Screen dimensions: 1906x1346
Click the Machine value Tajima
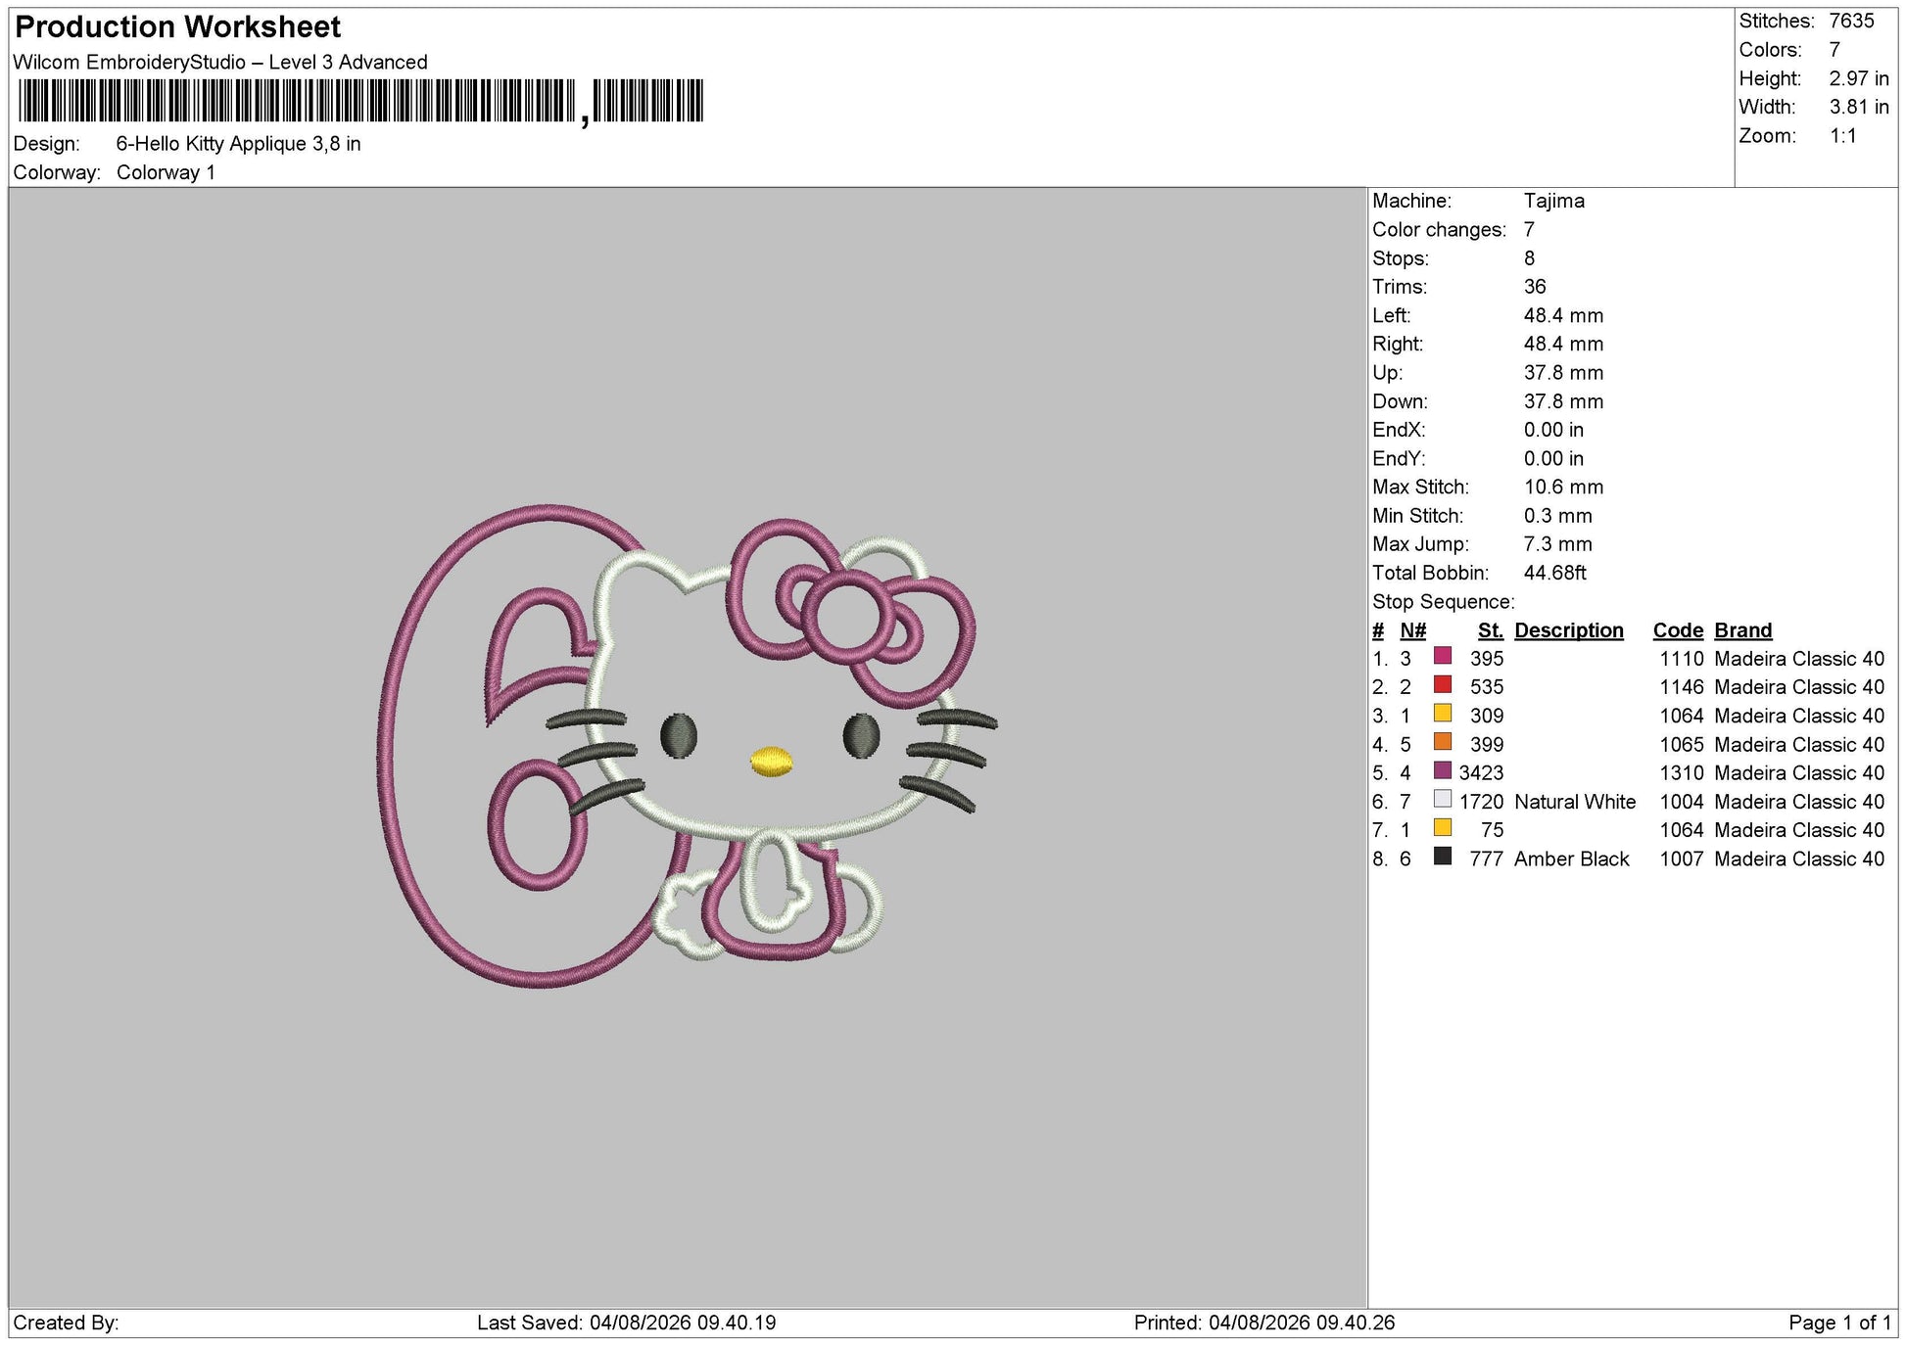click(x=1553, y=202)
